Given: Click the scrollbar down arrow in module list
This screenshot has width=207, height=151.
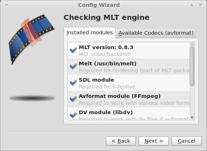Looking at the screenshot, I should 192,117.
